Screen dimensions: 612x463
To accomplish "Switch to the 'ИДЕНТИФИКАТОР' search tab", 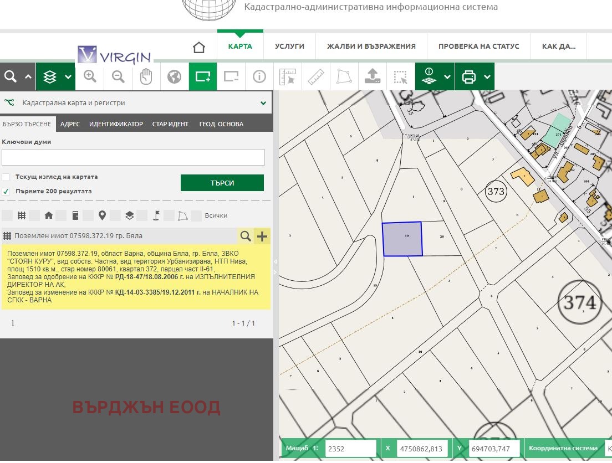I will click(x=116, y=124).
